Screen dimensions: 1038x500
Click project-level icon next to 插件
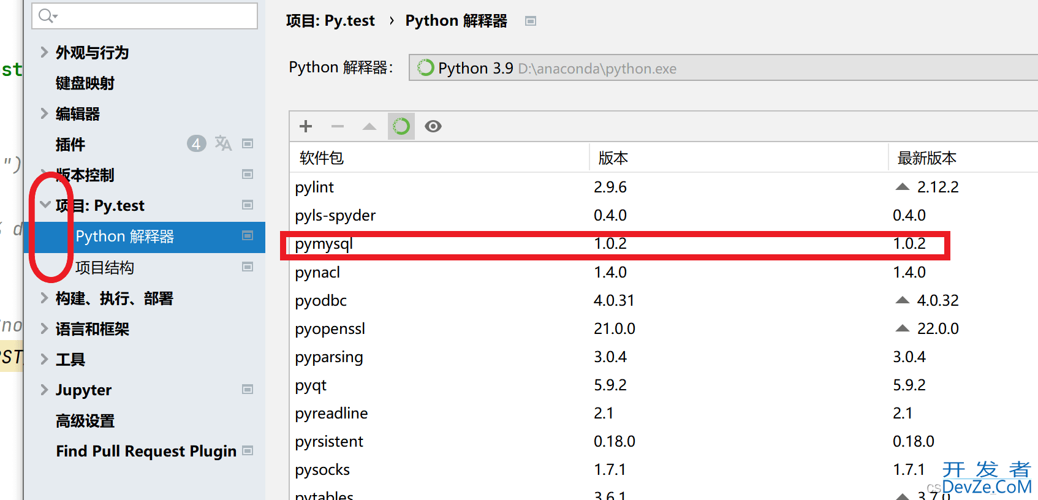click(248, 143)
